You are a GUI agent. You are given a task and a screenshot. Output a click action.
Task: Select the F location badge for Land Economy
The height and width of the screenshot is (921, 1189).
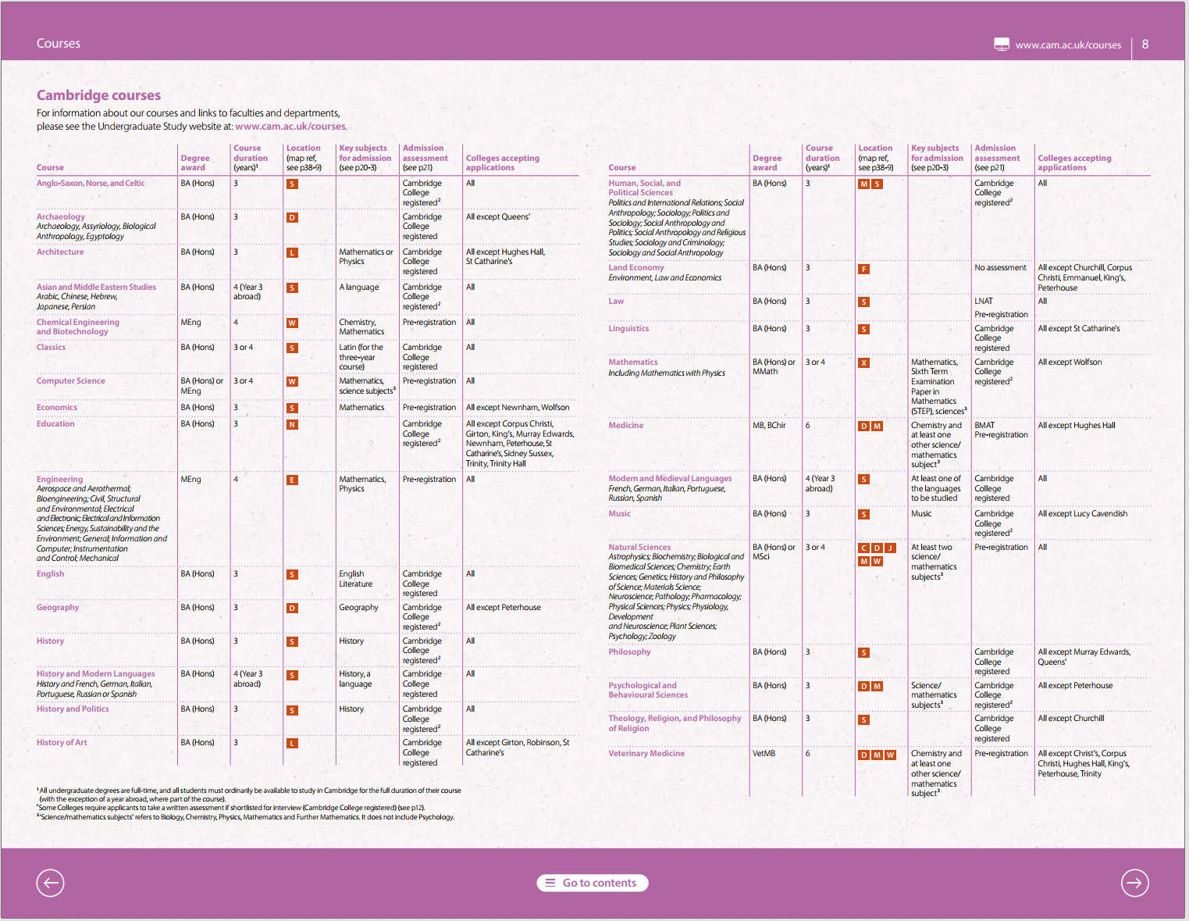pos(863,269)
